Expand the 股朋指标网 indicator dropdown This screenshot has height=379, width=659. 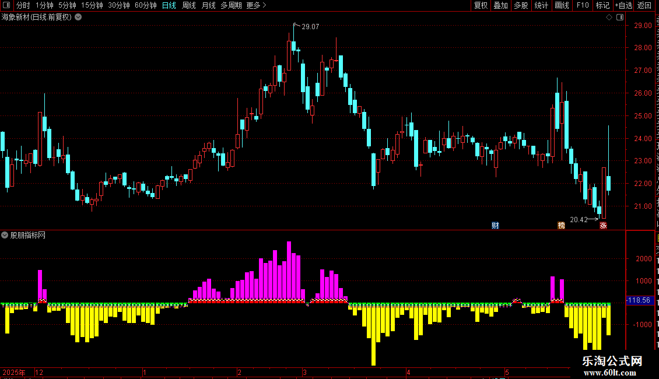[x=5, y=235]
